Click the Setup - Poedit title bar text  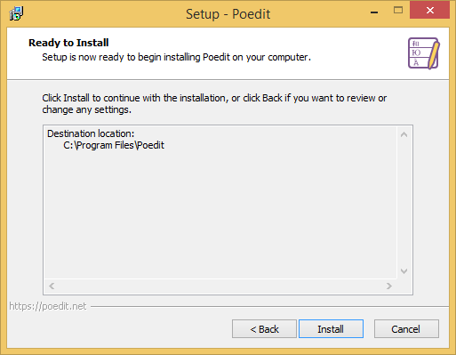point(228,14)
